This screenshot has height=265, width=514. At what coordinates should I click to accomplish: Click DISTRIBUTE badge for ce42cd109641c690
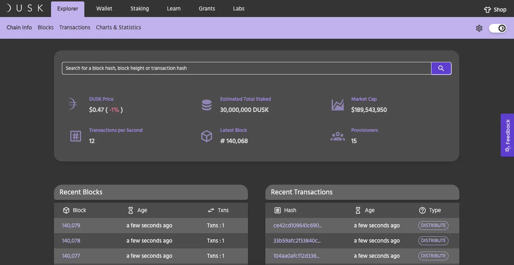pyautogui.click(x=433, y=226)
